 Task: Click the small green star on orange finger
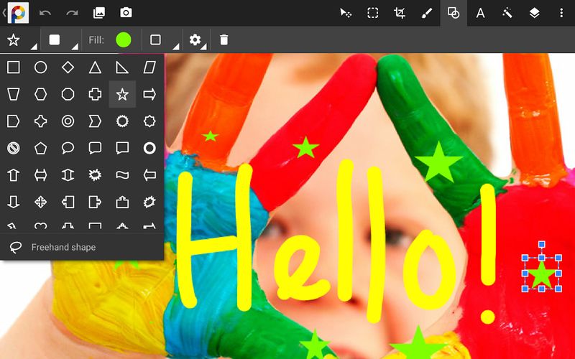pos(210,136)
